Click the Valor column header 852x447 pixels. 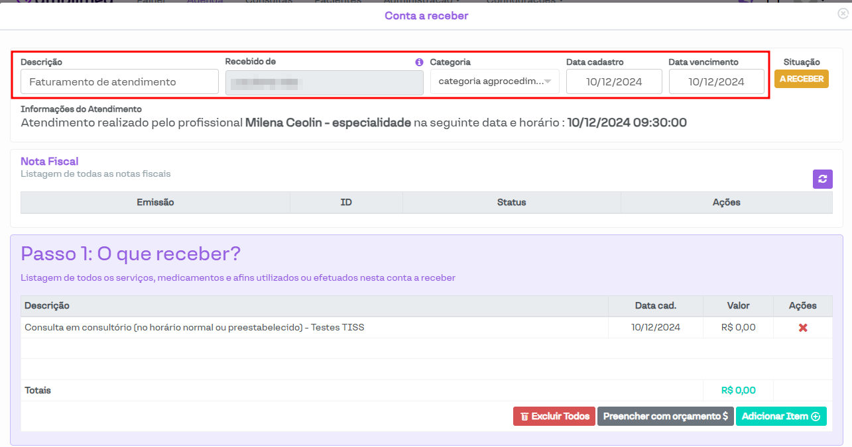click(x=738, y=306)
